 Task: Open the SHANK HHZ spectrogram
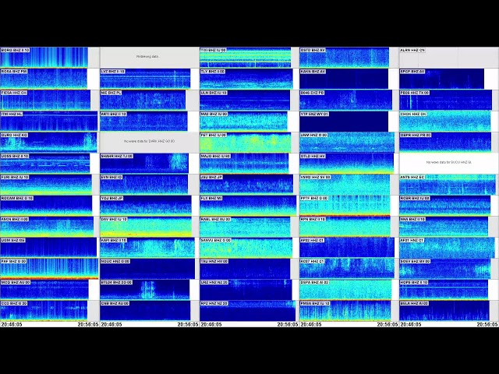[144, 164]
